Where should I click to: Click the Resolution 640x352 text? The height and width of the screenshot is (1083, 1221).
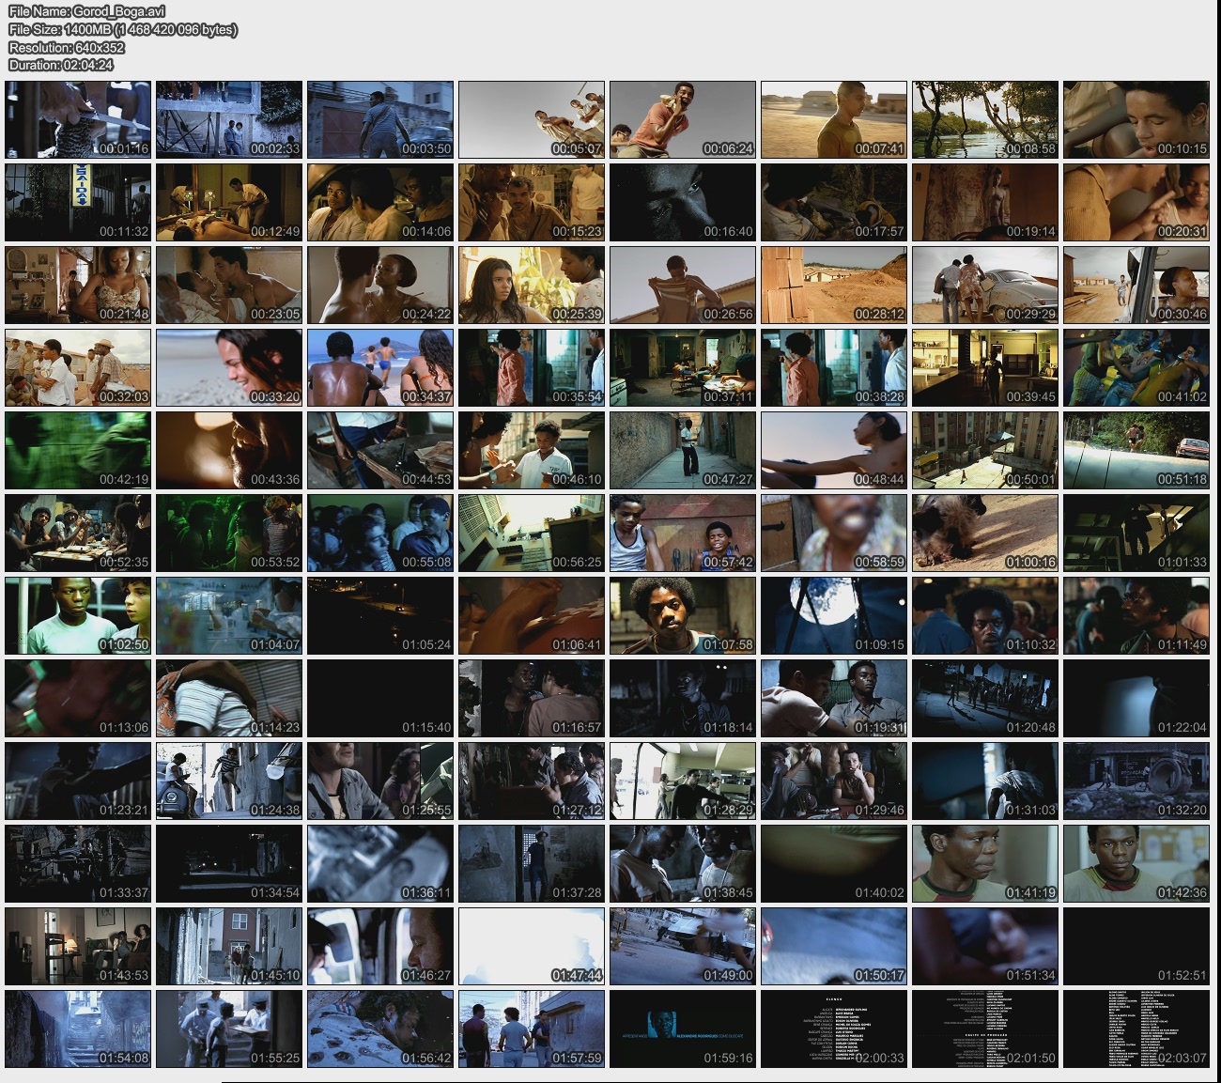[x=67, y=47]
